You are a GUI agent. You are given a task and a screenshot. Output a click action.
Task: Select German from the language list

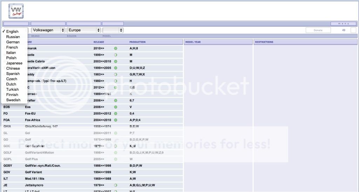[13, 42]
